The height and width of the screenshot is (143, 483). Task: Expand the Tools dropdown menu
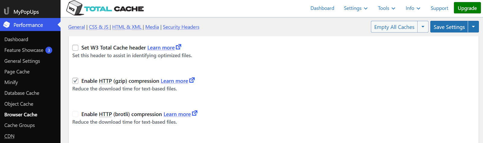pos(386,8)
